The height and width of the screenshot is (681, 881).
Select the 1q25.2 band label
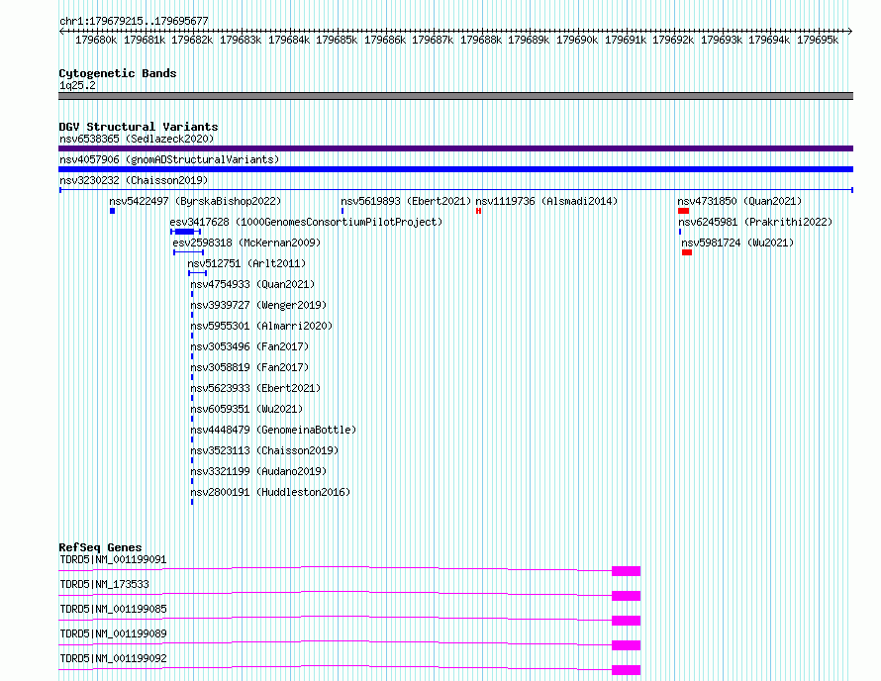point(77,85)
